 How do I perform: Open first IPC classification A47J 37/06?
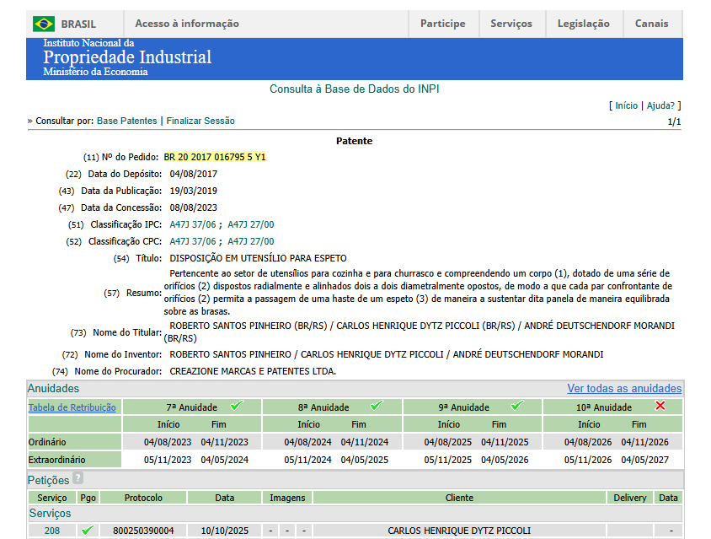pos(193,224)
